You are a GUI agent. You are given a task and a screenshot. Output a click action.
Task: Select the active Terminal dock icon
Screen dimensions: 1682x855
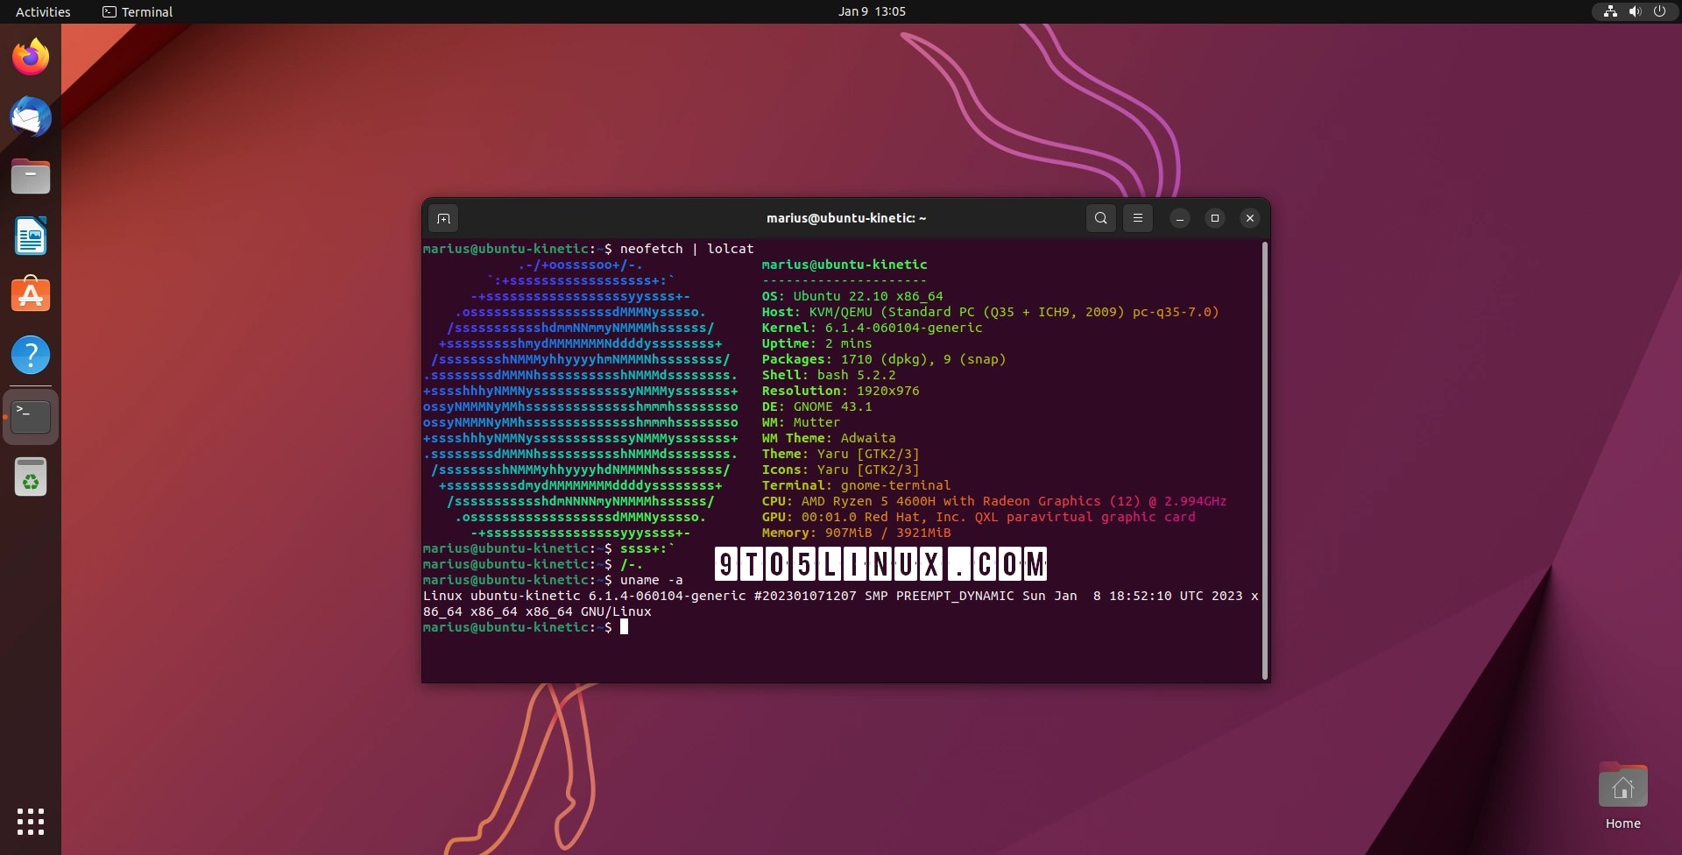point(31,415)
